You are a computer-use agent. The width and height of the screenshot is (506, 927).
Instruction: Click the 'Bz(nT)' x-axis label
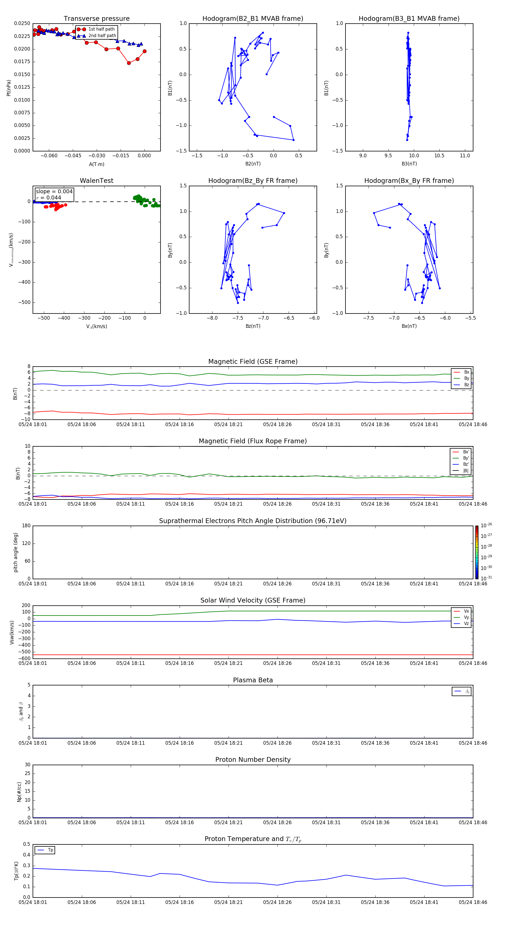click(x=253, y=326)
